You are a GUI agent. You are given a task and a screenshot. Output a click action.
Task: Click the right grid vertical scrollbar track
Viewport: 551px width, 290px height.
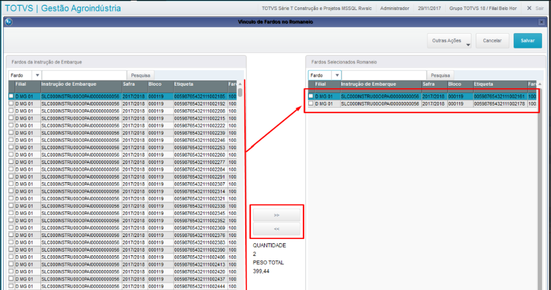[540, 189]
